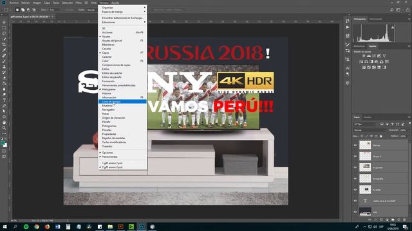Select the Clone Stamp tool

[4, 67]
